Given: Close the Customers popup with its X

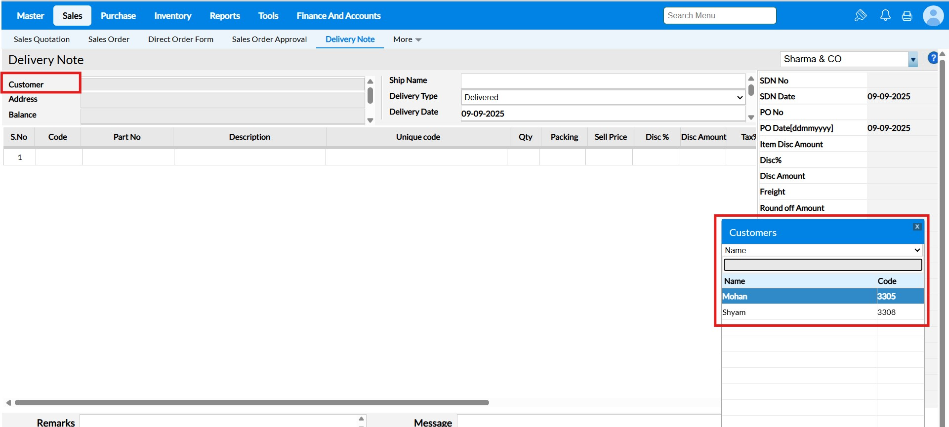Looking at the screenshot, I should (x=917, y=227).
